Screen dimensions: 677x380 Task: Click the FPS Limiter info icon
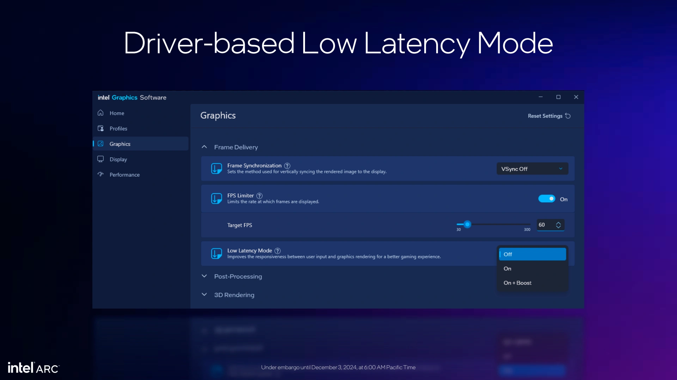[x=260, y=195]
